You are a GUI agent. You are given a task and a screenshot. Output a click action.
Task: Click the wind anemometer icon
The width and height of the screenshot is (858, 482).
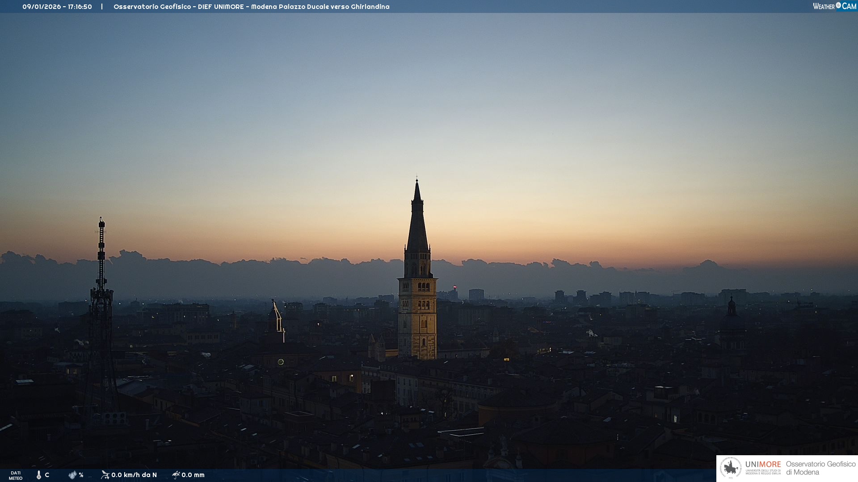(x=105, y=475)
